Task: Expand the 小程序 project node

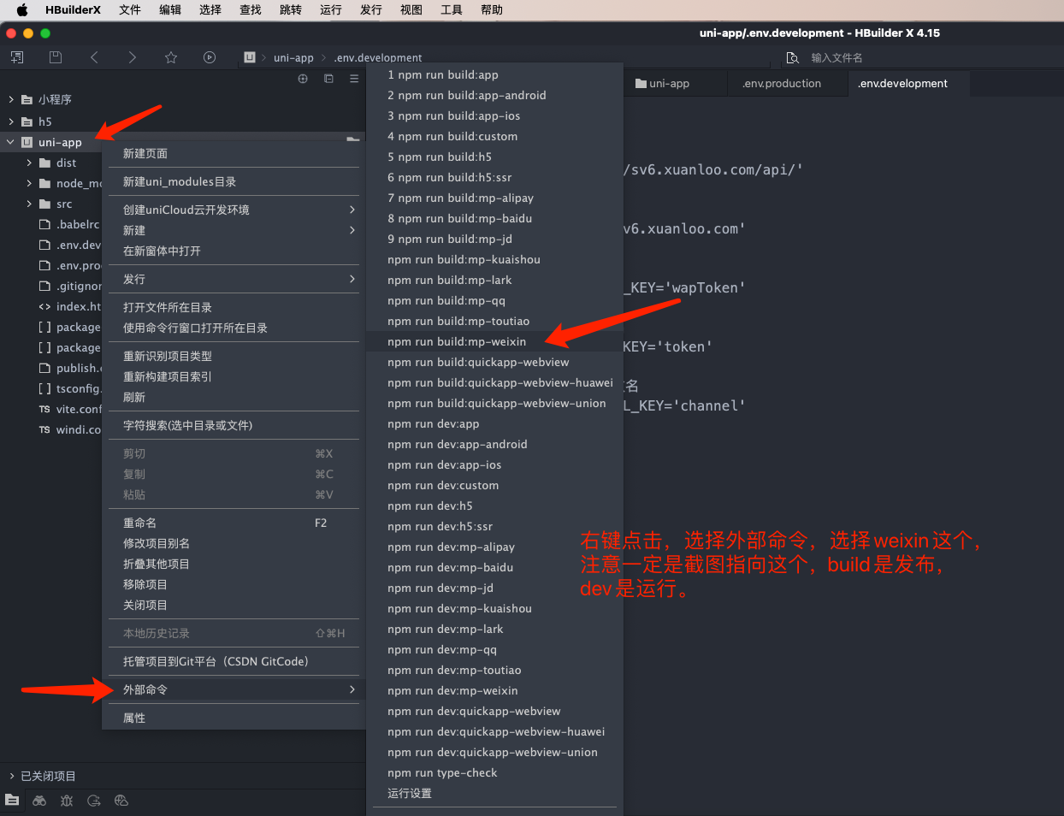Action: (x=11, y=99)
